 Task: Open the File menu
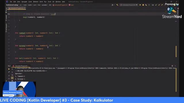(x=11, y=2)
